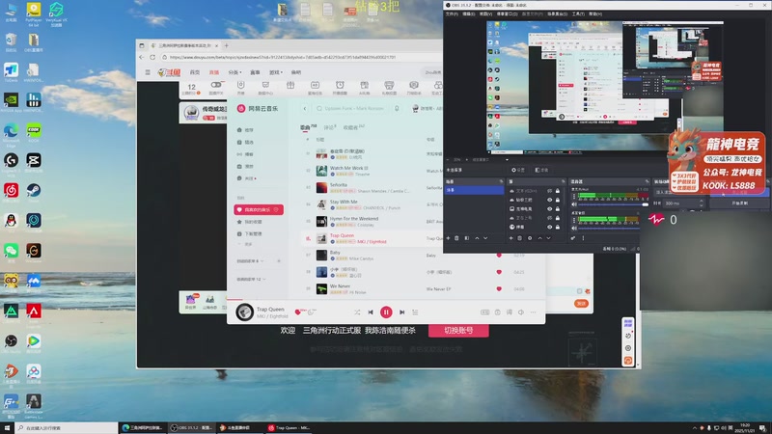
Task: Adjust first OBS mixer volume slider
Action: [614, 204]
